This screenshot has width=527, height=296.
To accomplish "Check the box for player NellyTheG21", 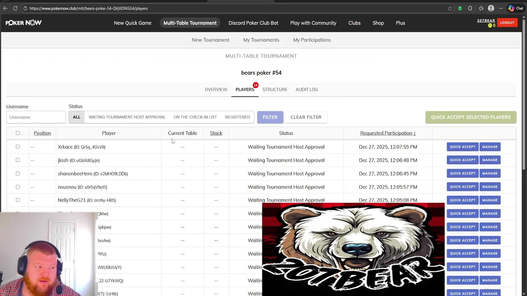I will 18,200.
